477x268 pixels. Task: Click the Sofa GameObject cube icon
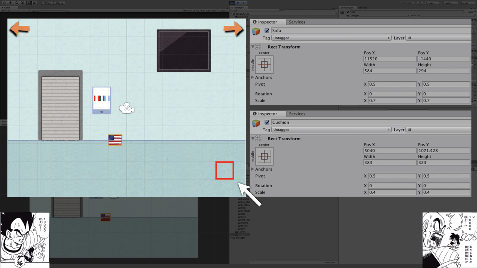pos(256,32)
